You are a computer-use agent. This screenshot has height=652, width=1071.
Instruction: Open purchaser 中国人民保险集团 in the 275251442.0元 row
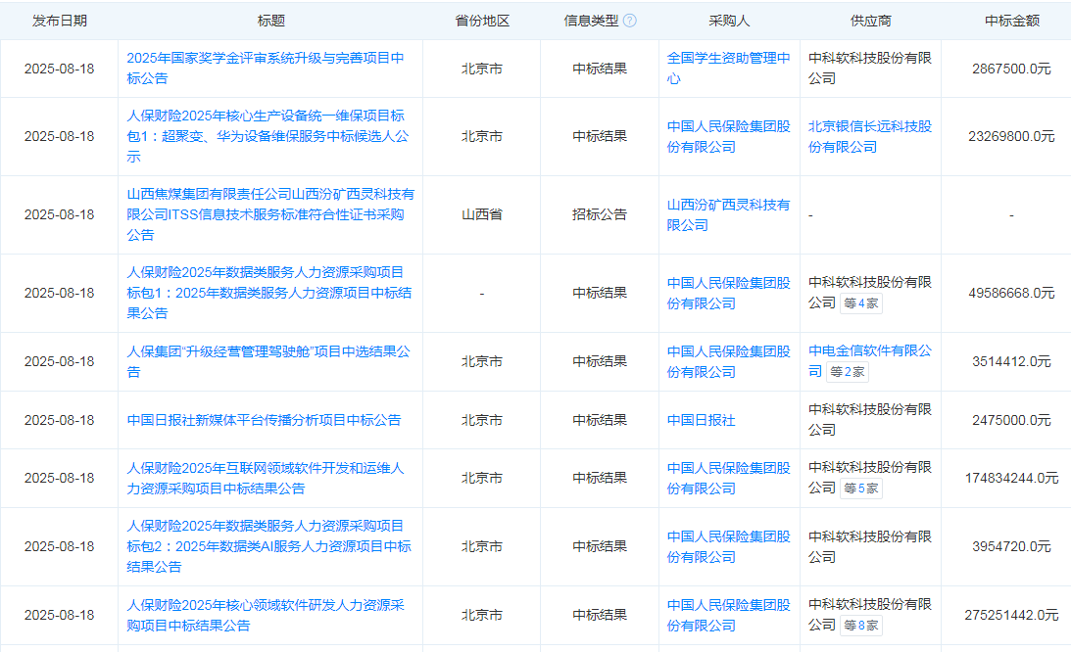729,615
